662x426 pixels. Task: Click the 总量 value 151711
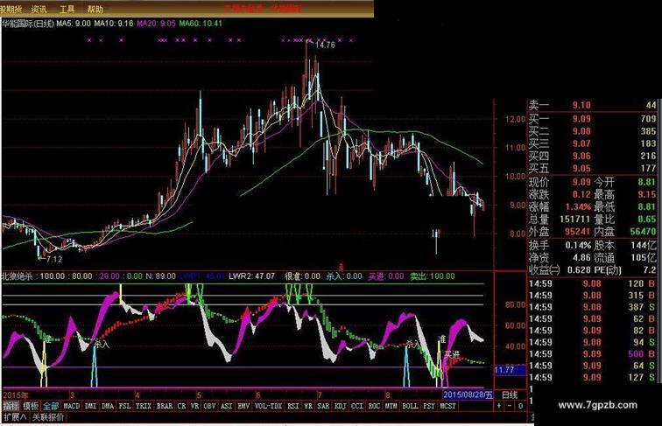(x=574, y=219)
